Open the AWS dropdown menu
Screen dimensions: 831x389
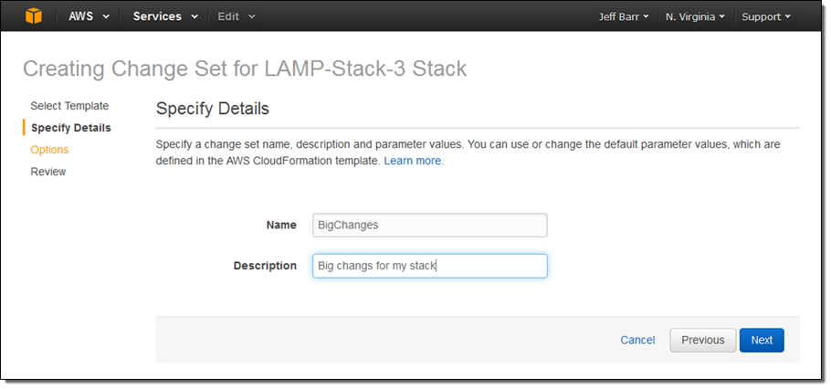tap(89, 16)
